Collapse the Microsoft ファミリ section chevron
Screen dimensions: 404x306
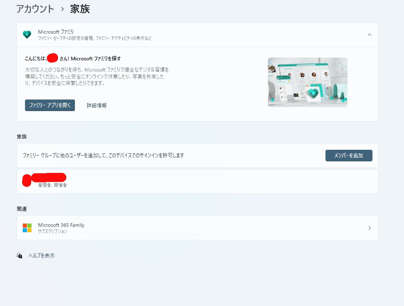(x=370, y=34)
